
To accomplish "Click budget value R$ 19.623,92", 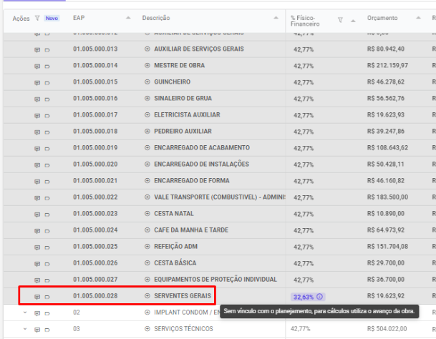I will 386,296.
